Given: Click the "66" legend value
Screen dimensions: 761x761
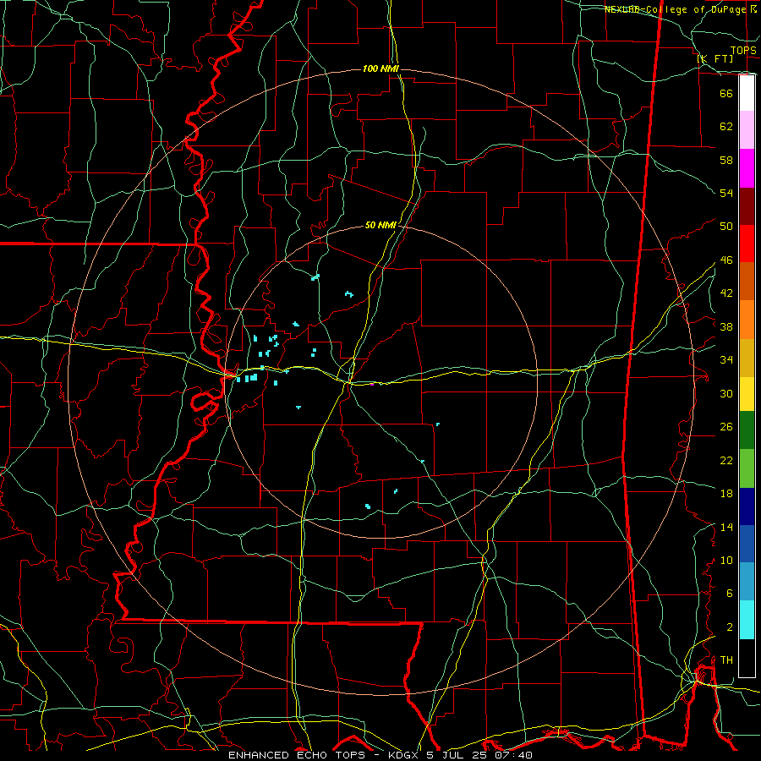Looking at the screenshot, I should pos(726,93).
